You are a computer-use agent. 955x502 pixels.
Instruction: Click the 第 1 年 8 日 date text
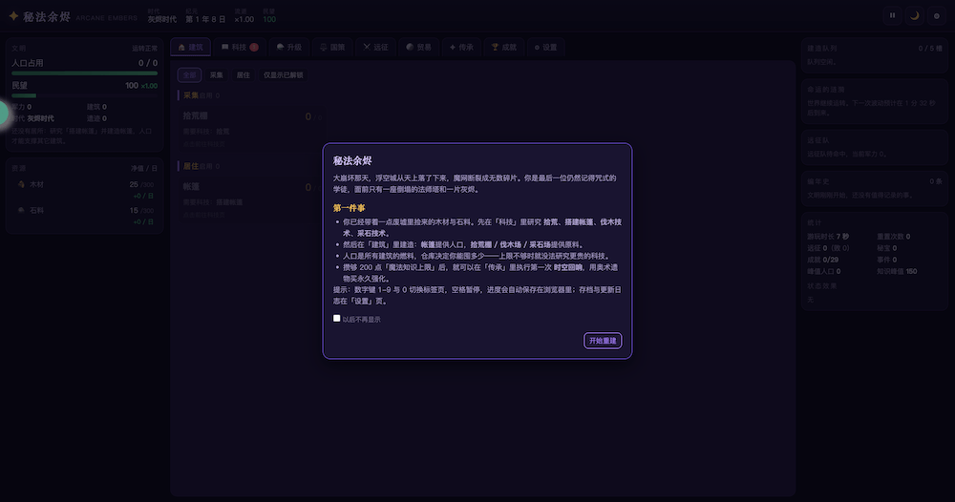click(x=205, y=19)
